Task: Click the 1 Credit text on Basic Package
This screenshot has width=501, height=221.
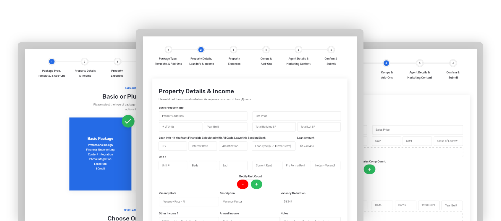Action: [x=100, y=169]
